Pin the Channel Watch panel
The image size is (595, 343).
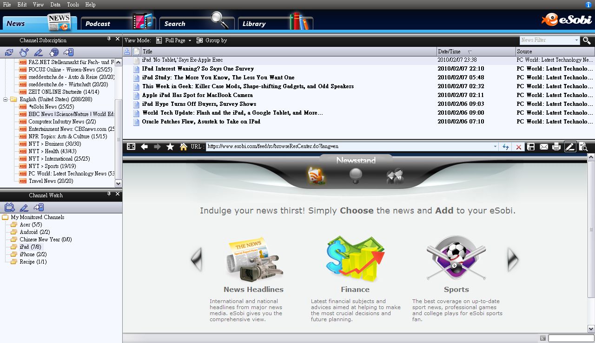pos(109,194)
